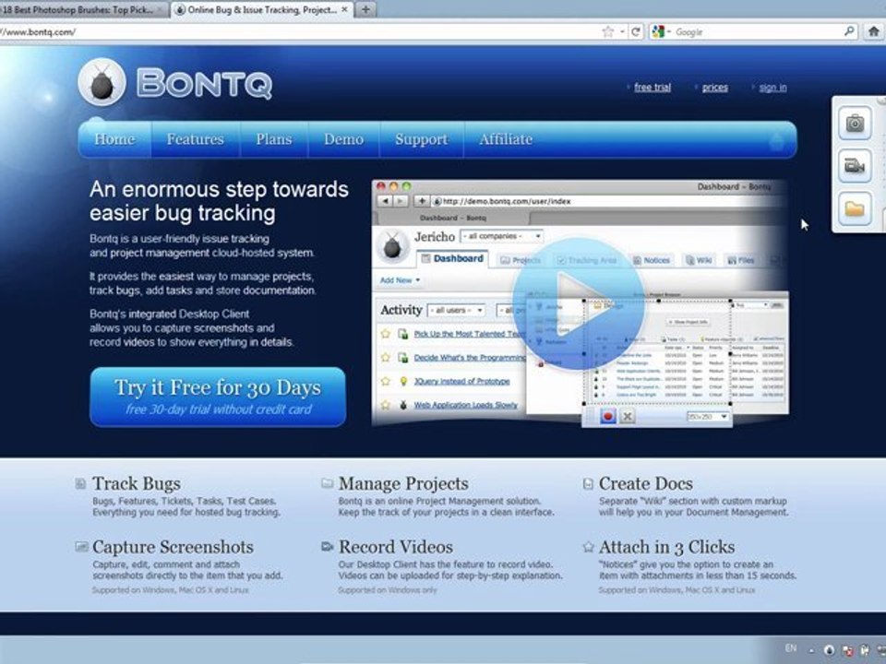Image resolution: width=886 pixels, height=664 pixels.
Task: Open the address bar history dropdown arrow
Action: tap(622, 32)
